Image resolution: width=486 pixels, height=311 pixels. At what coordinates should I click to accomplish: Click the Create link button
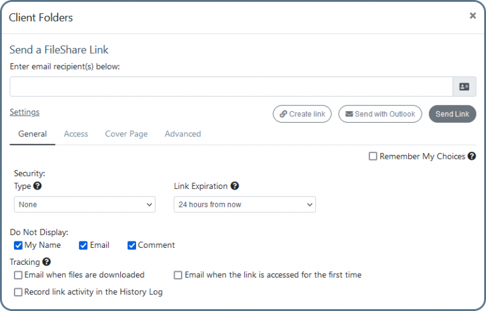pyautogui.click(x=302, y=114)
